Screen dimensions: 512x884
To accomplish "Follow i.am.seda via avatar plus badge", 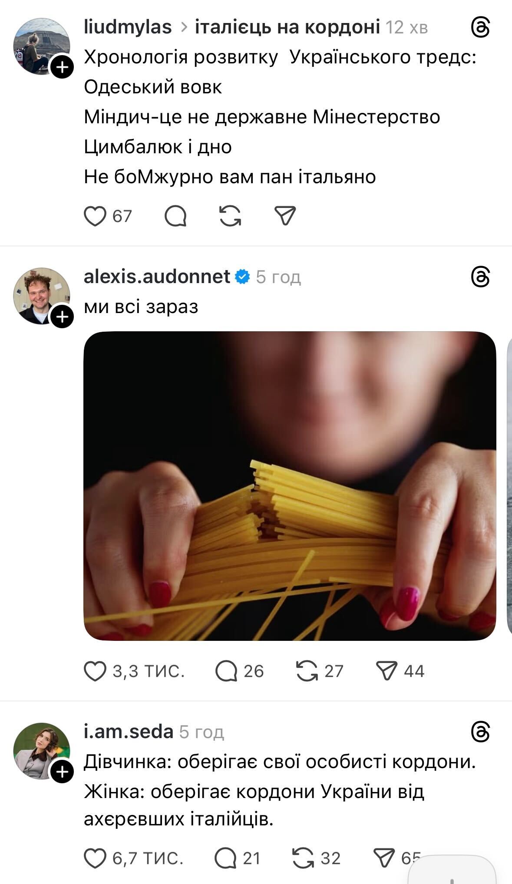I will point(63,772).
